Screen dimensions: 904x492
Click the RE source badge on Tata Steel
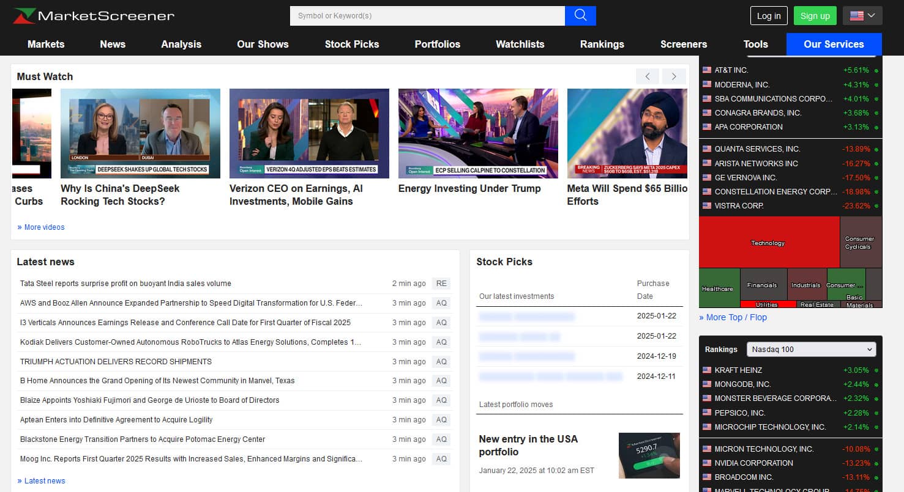tap(441, 284)
